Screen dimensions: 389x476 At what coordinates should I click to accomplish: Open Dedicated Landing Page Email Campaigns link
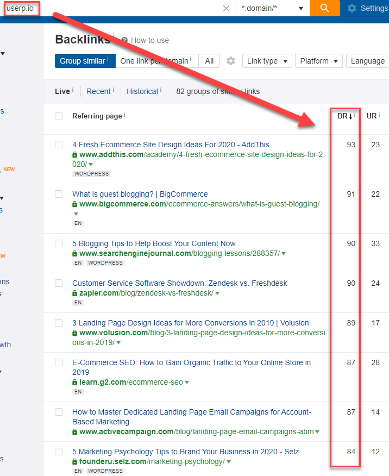[x=191, y=417]
